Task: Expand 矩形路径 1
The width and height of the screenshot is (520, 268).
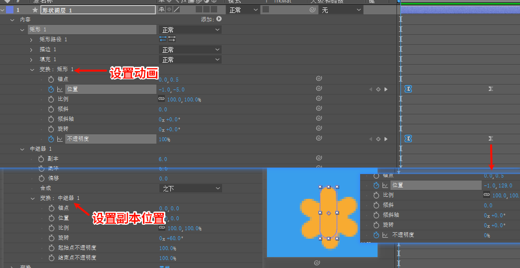Action: point(31,40)
